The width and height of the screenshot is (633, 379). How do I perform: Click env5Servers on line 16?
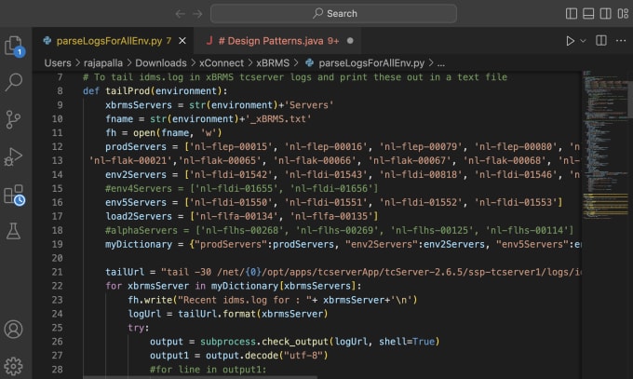pos(136,202)
